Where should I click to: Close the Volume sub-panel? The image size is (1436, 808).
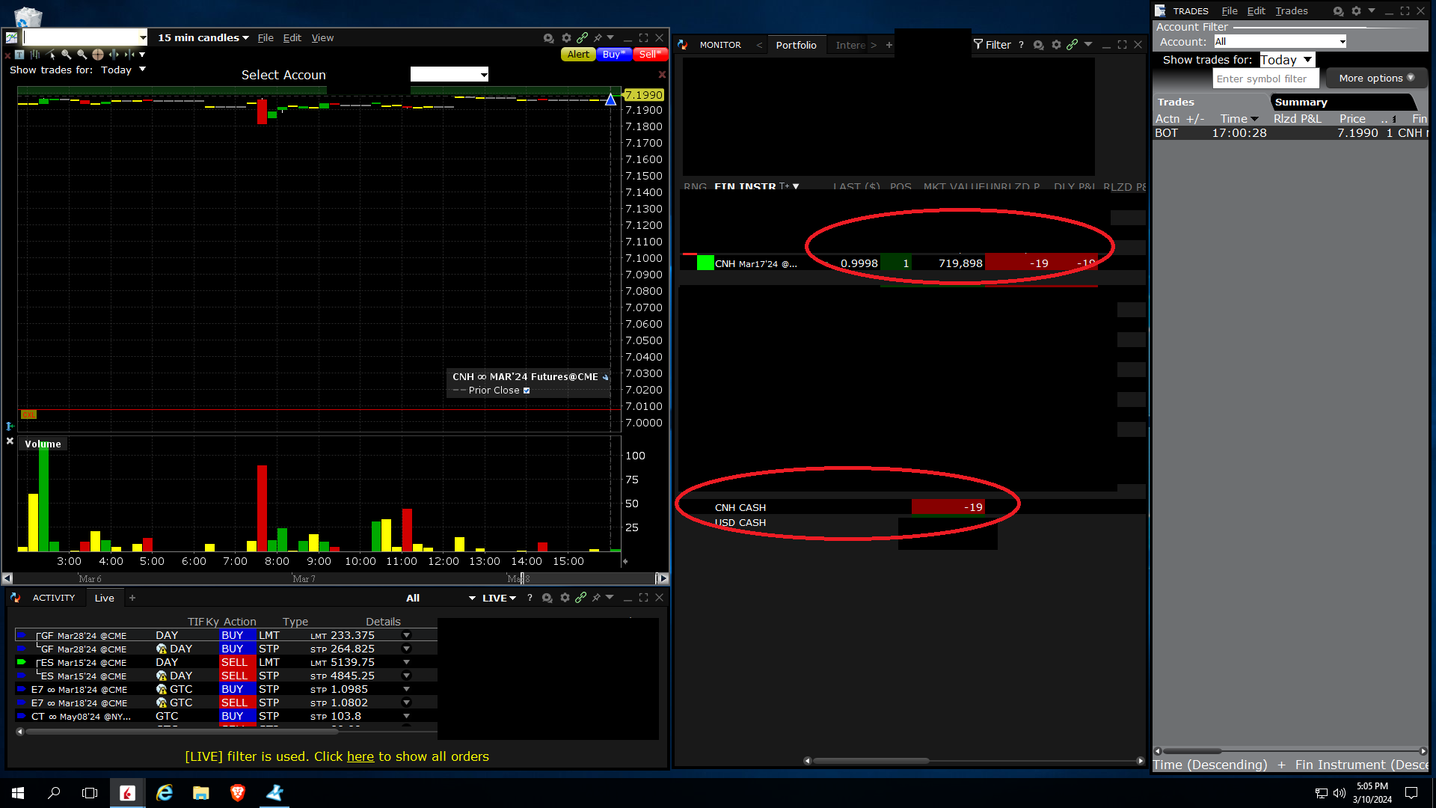click(x=10, y=441)
